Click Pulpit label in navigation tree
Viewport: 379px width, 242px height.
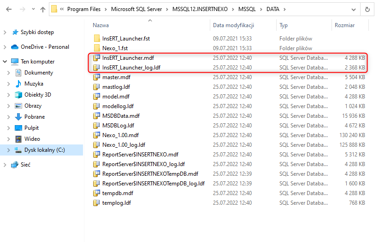32,128
